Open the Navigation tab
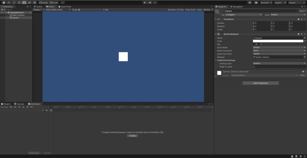The image size is (307, 158). pyautogui.click(x=236, y=7)
